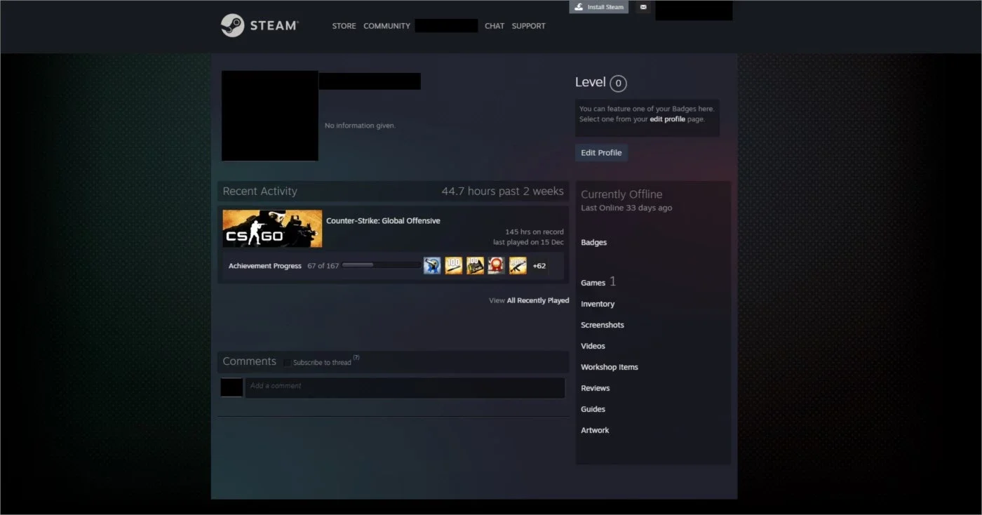Screen dimensions: 982x515
Task: Follow the 'edit profile' link in badge box
Action: 667,119
